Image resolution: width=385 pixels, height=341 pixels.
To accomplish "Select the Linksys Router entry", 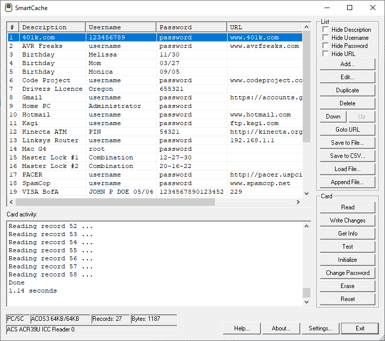I will (x=50, y=140).
